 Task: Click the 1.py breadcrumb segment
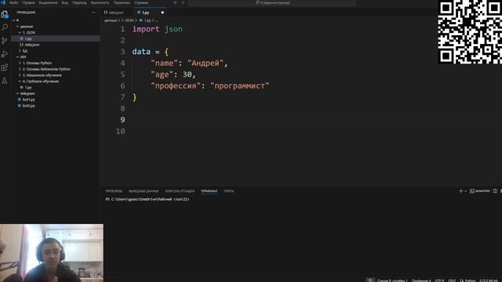click(145, 20)
